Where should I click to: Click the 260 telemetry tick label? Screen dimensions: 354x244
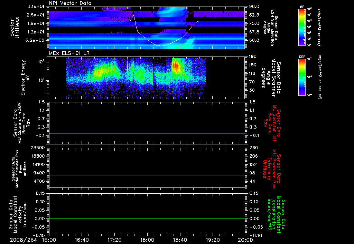coord(253,148)
